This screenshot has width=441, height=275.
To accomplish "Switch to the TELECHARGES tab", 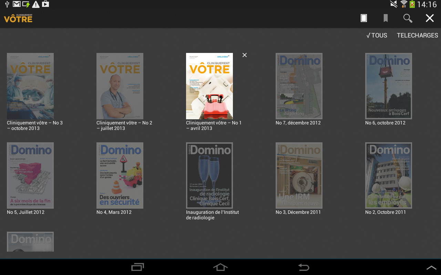I will click(x=418, y=35).
